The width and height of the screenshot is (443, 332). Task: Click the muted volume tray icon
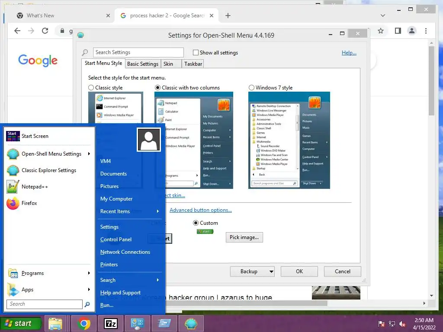click(402, 324)
